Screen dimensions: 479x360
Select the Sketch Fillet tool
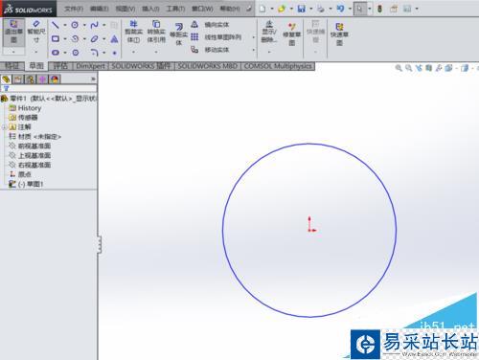(94, 53)
